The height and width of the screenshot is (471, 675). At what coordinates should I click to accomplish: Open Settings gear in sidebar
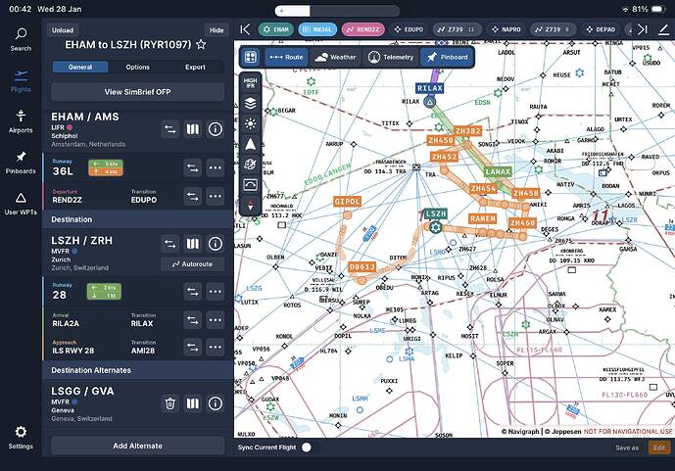21,438
